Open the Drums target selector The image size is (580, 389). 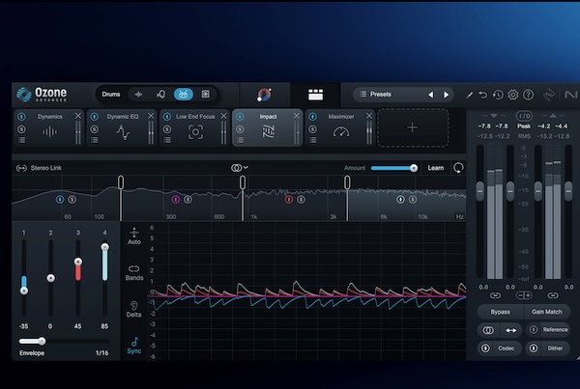(111, 95)
